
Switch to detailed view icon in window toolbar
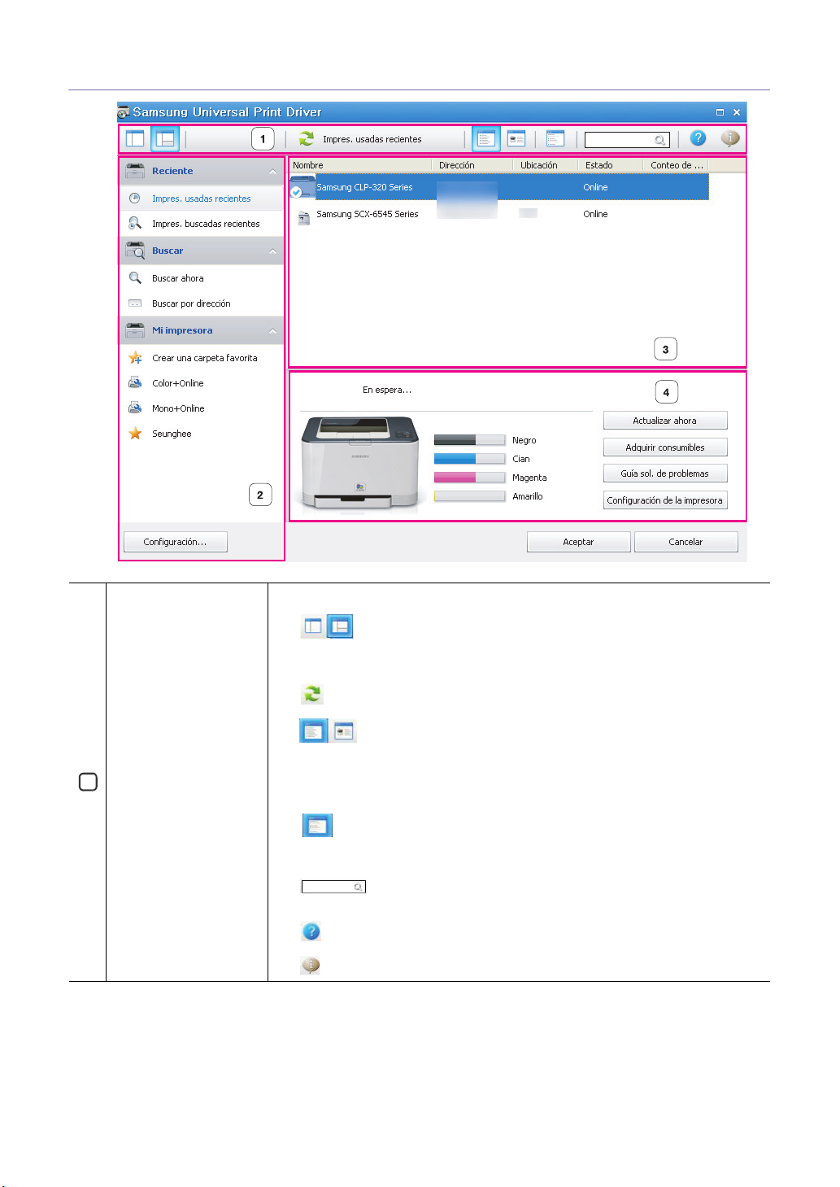click(516, 139)
